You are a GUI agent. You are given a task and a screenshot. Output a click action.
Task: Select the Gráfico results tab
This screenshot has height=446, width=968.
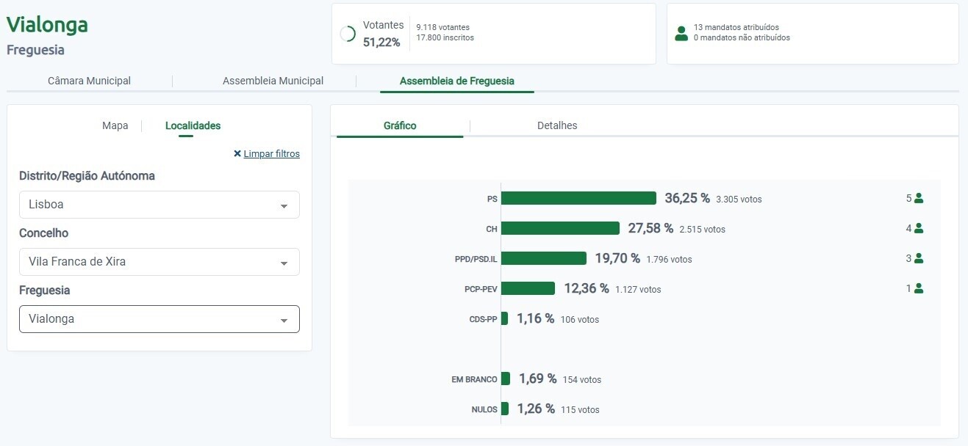(x=400, y=125)
